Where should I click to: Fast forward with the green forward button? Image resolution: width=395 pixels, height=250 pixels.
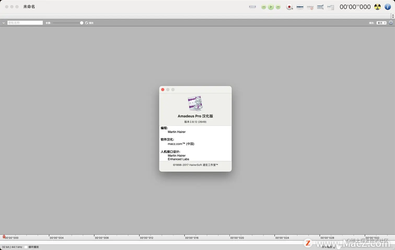(278, 7)
